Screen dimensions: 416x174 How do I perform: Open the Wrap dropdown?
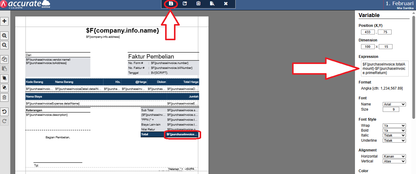coord(394,126)
